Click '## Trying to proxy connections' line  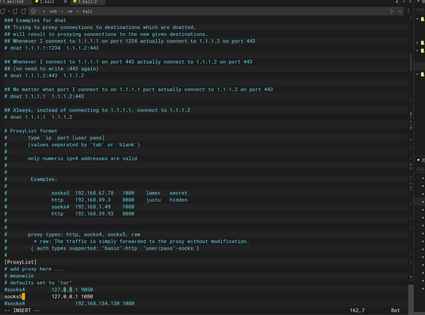100,27
